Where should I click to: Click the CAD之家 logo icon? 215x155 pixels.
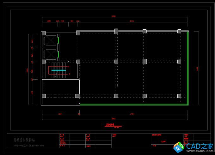(179, 147)
